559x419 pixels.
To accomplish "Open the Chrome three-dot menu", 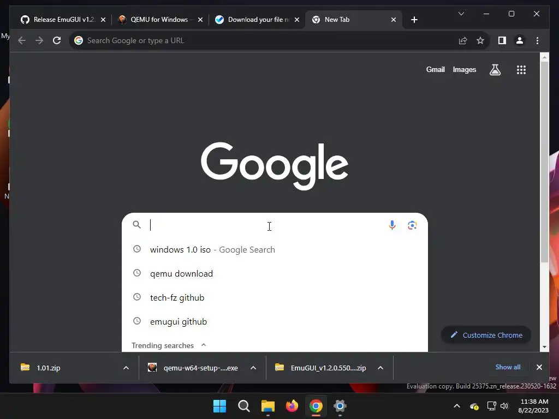I will (537, 40).
